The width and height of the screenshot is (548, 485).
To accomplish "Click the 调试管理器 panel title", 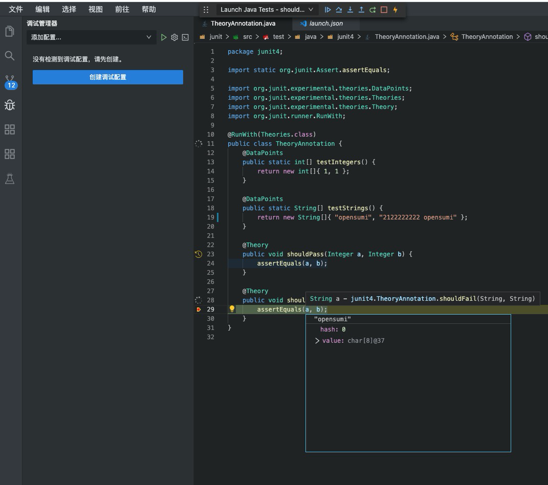I will click(x=42, y=24).
